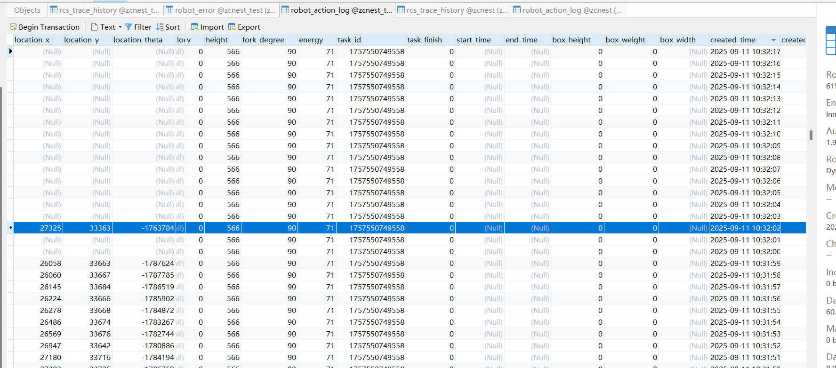836x368 pixels.
Task: Click the vertical scrollbar thumb
Action: tap(811, 135)
